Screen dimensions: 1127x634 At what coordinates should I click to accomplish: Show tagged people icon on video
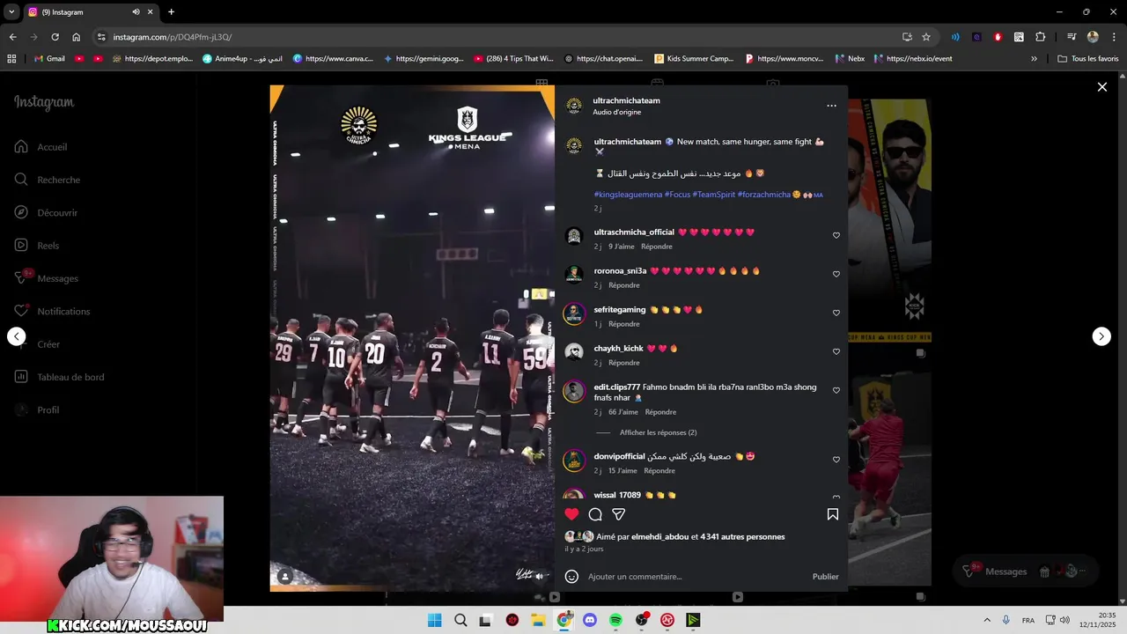coord(284,577)
